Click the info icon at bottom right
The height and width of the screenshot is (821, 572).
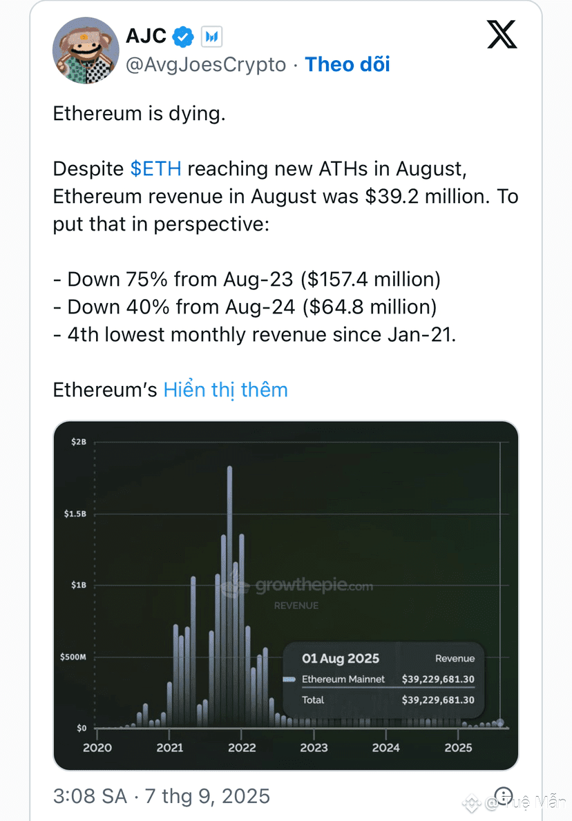[x=504, y=796]
